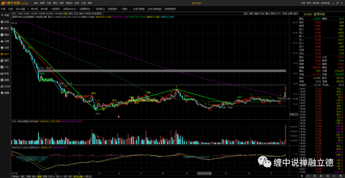
Task: Toggle the 分段 overlay
Action: (x=11, y=9)
